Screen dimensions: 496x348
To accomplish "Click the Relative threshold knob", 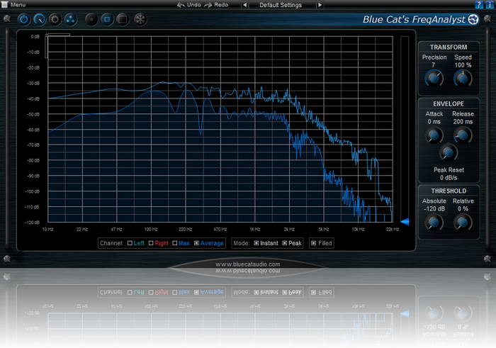I will pos(463,222).
